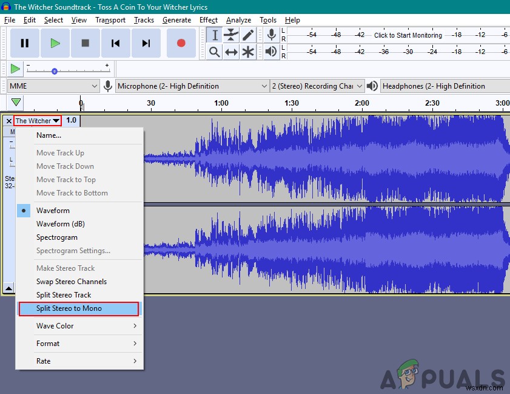This screenshot has width=510, height=394.
Task: Start recording with the red Record button
Action: (x=181, y=43)
